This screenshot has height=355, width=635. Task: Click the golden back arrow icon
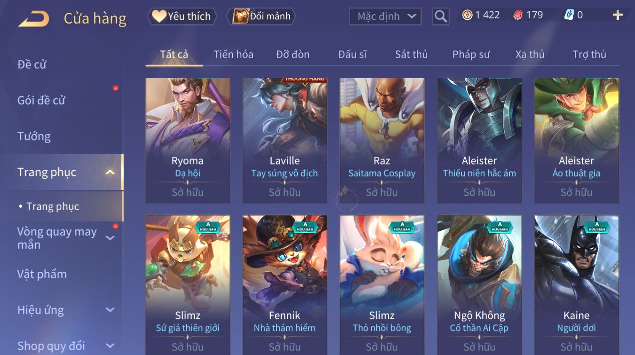[34, 19]
